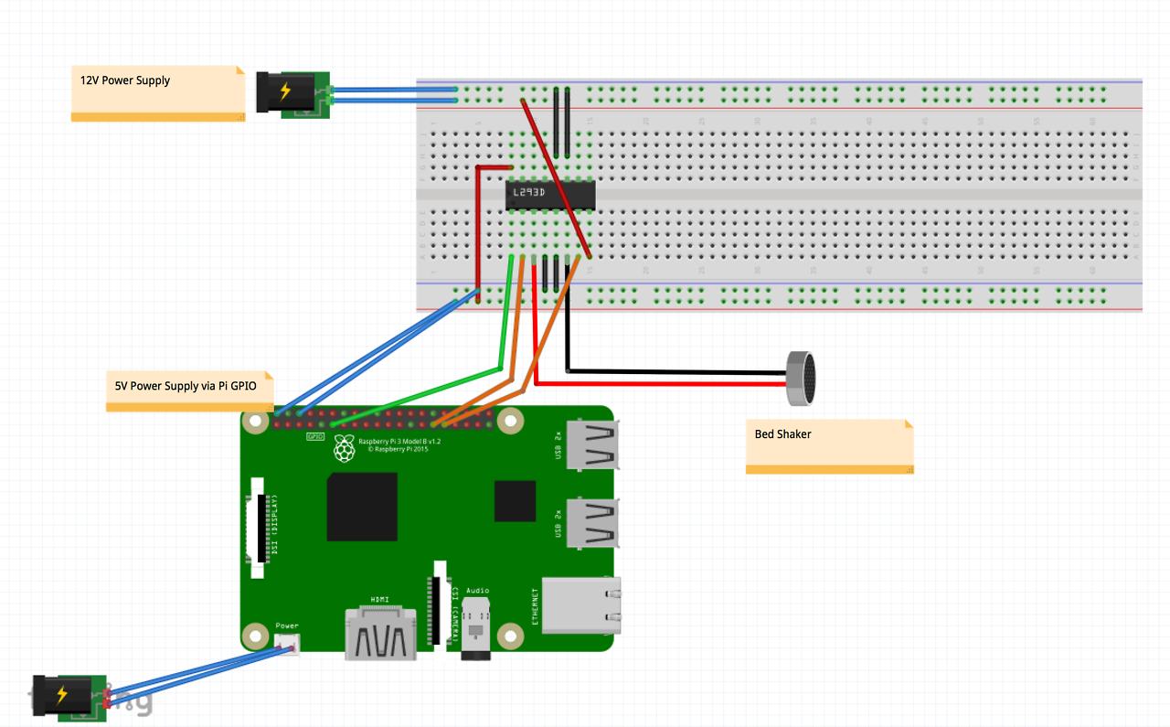Click the bed shaker motor component
The height and width of the screenshot is (727, 1170).
click(803, 379)
